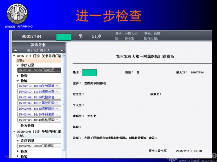
Task: Open the 15-02-04 14:50 降钙素原 lab result
Action: tap(39, 114)
